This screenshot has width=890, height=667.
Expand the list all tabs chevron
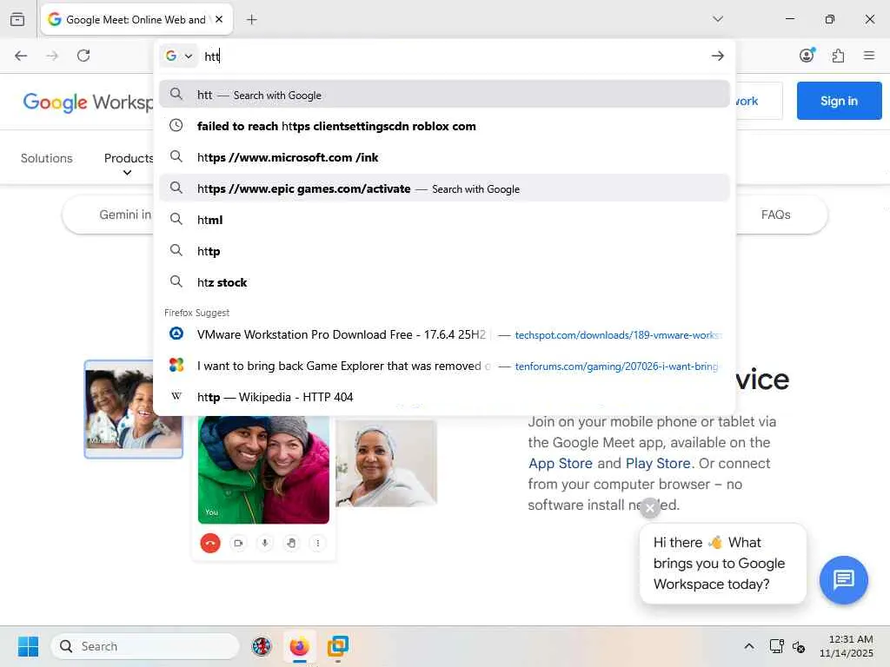coord(717,19)
